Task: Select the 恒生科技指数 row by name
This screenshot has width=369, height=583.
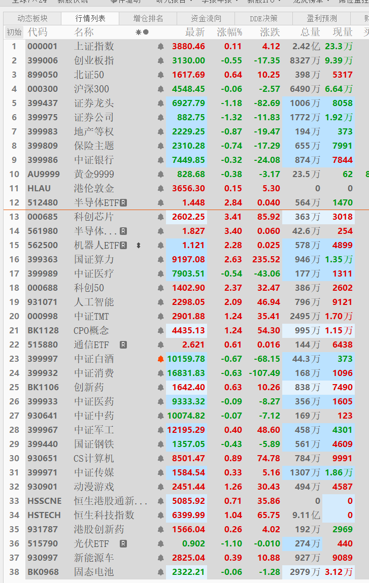Action: pos(104,516)
